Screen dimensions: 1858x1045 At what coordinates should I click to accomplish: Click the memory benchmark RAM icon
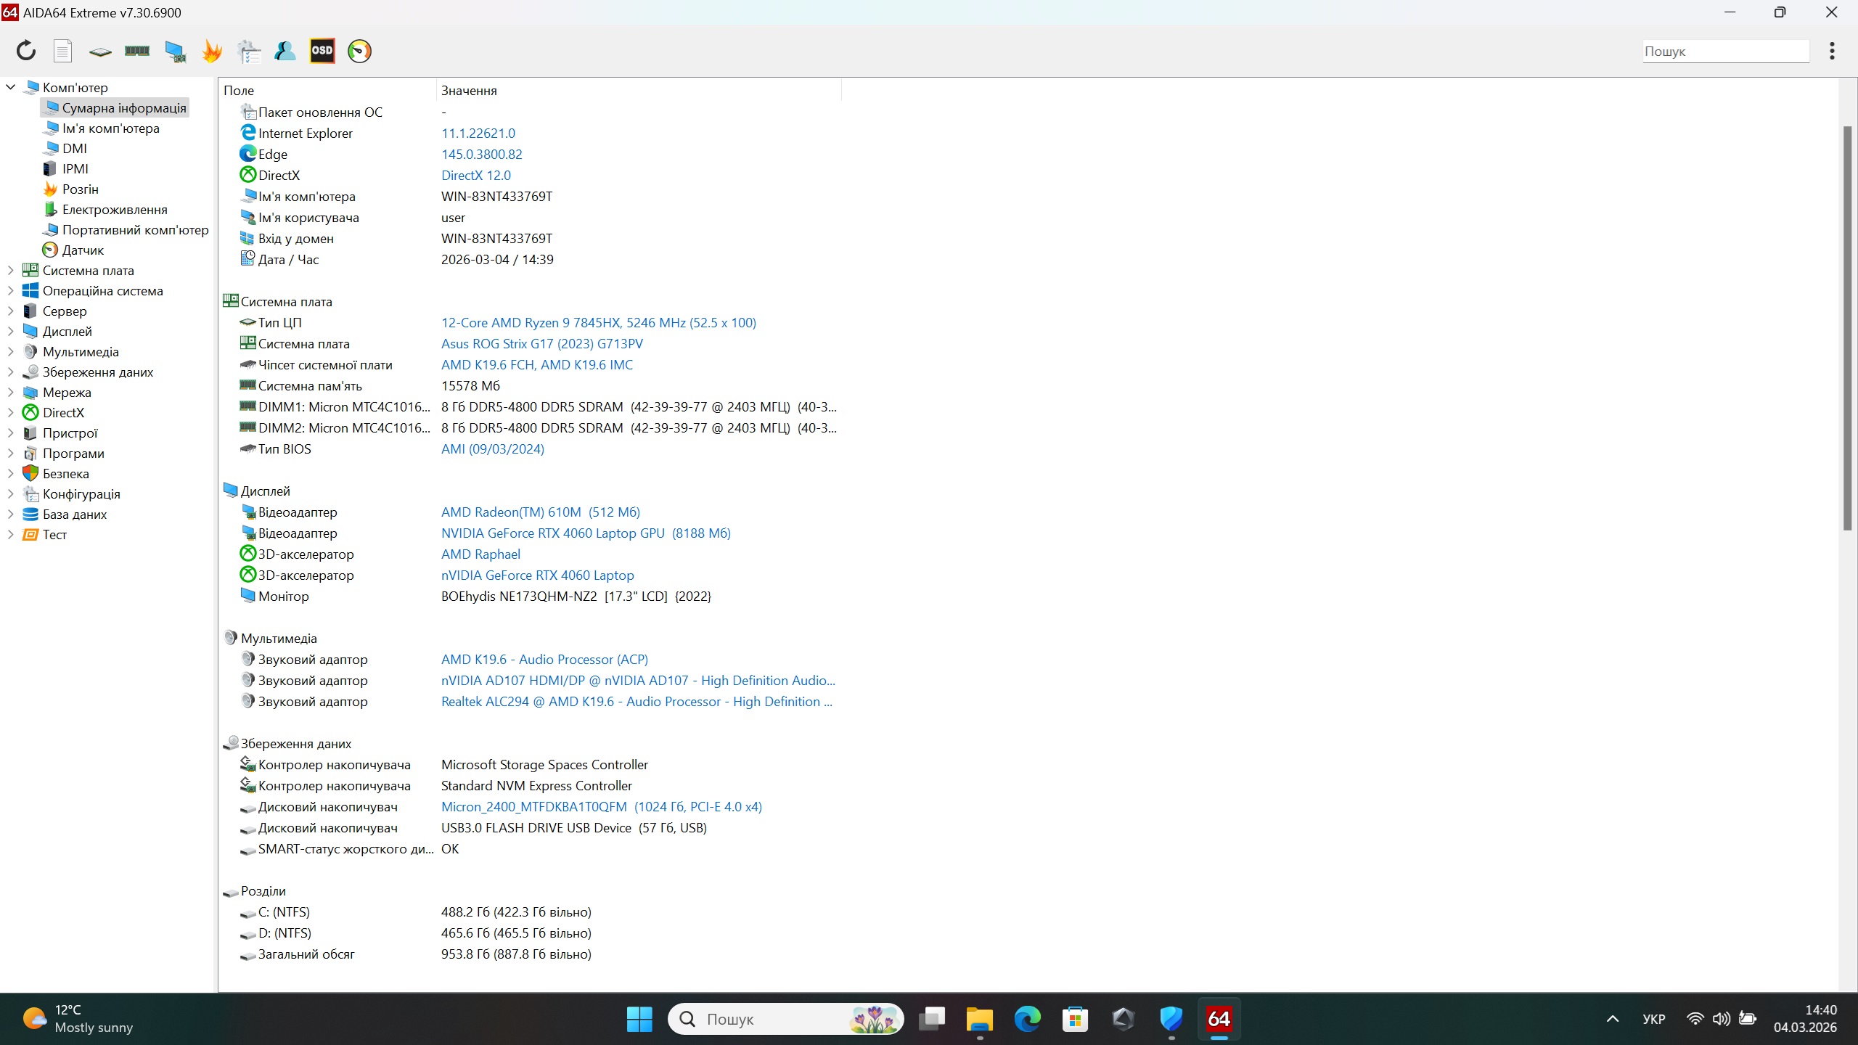point(137,51)
